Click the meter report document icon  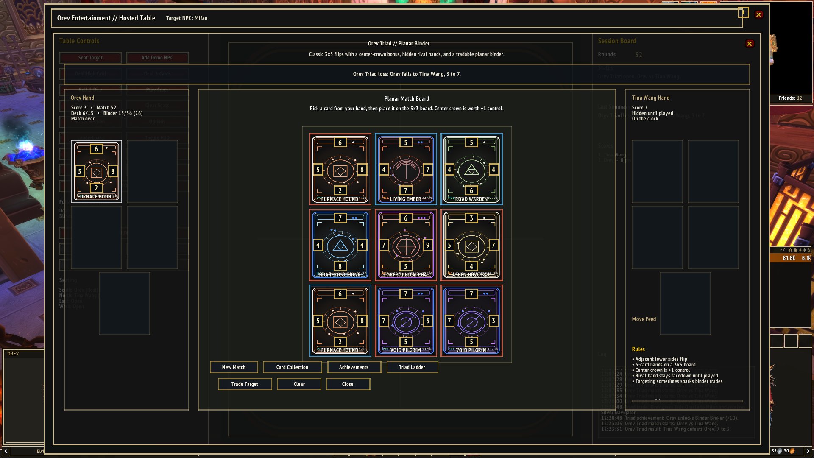pos(795,250)
